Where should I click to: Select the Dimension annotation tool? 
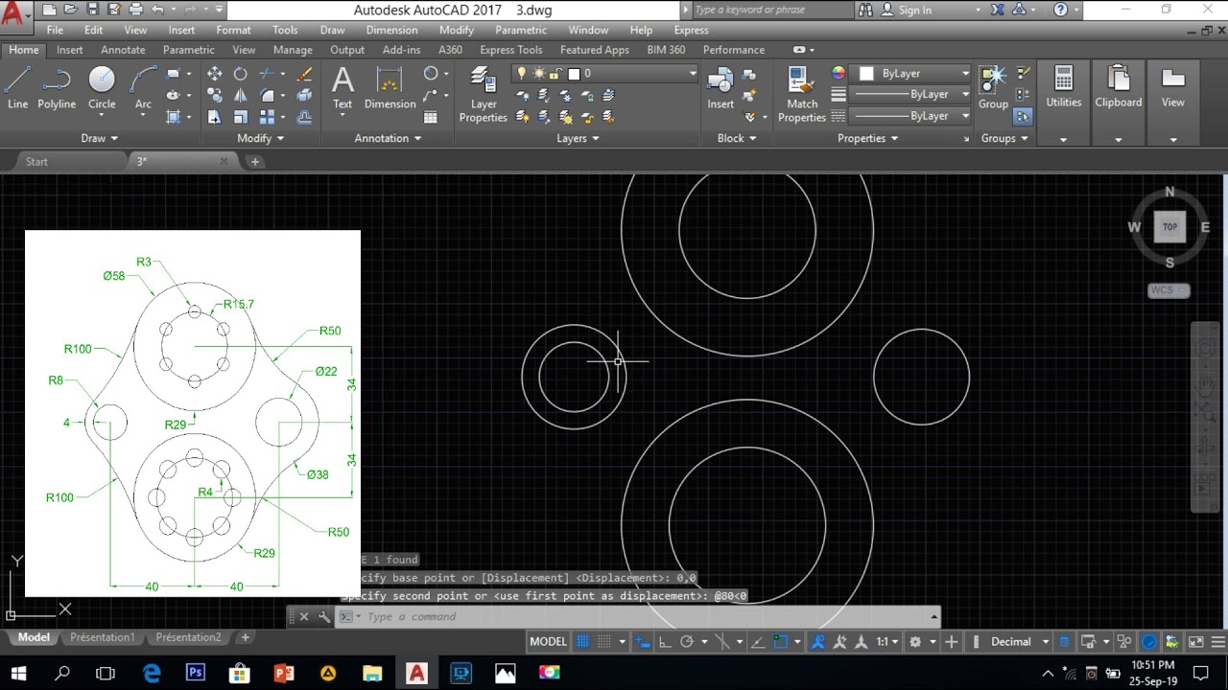(x=390, y=87)
